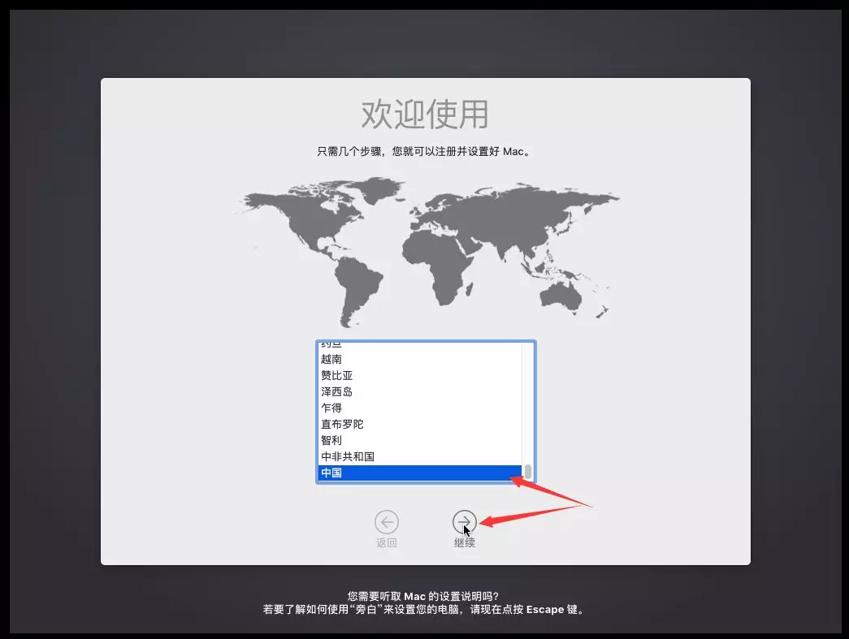Viewport: 849px width, 639px height.
Task: Click the 继续 label under the arrow
Action: point(465,542)
